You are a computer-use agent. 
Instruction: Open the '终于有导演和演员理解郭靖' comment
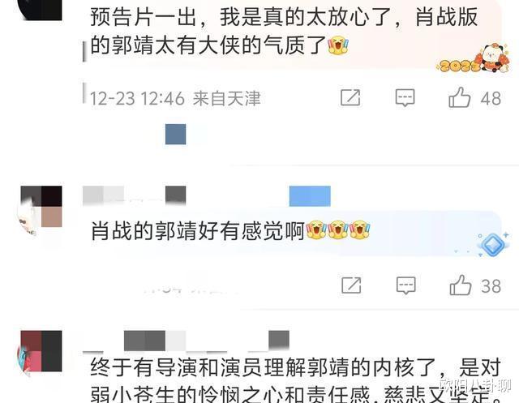tap(295, 380)
